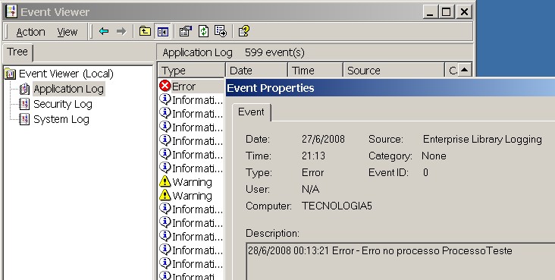Click the Refresh toolbar icon
The image size is (555, 280).
[x=203, y=32]
